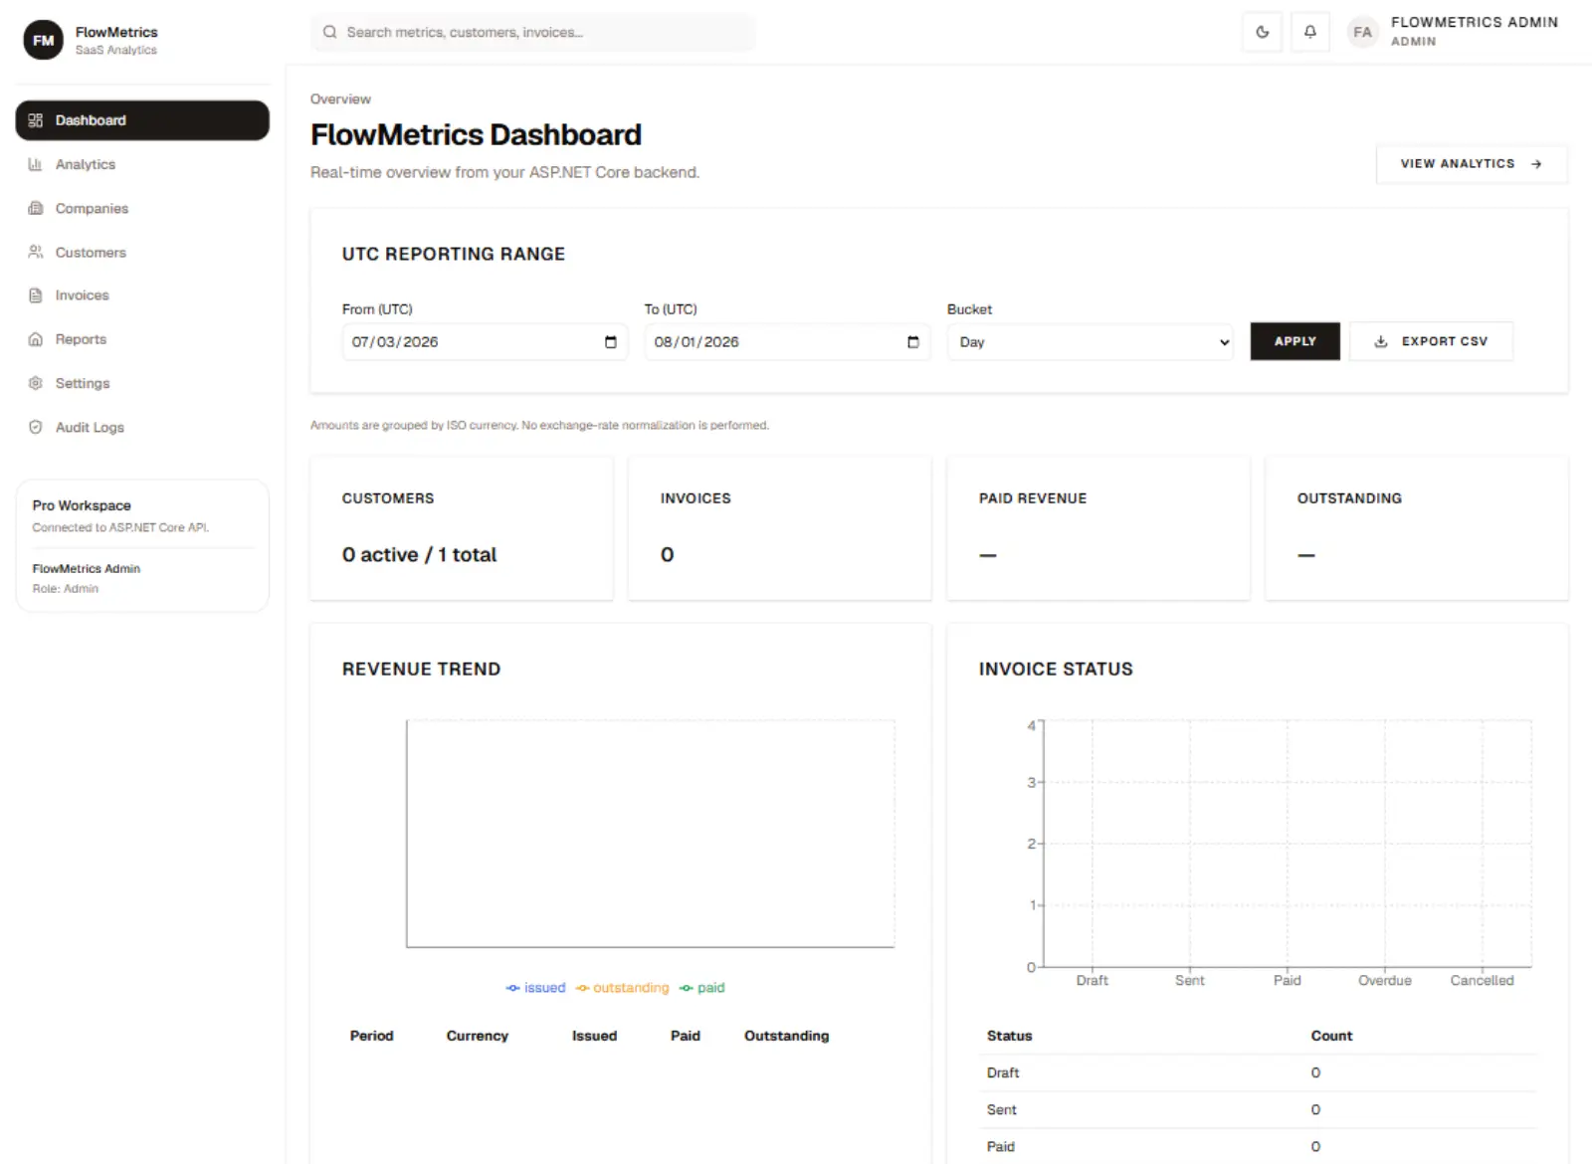Open the Bucket Day dropdown
This screenshot has height=1164, width=1592.
(x=1091, y=342)
